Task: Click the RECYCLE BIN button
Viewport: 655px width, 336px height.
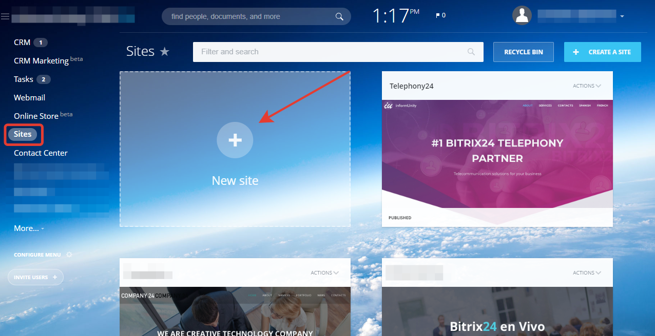Action: (x=524, y=52)
